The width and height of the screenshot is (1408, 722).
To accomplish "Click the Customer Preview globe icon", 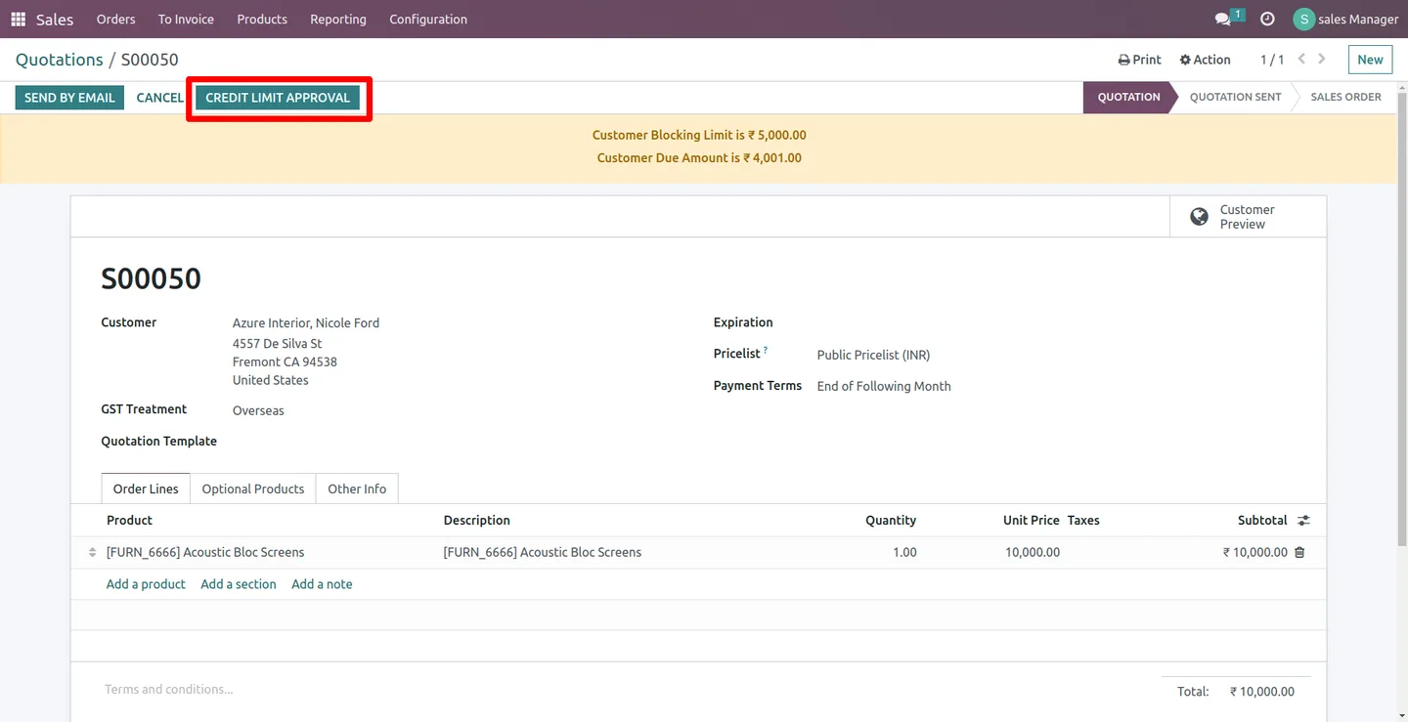I will [1199, 217].
